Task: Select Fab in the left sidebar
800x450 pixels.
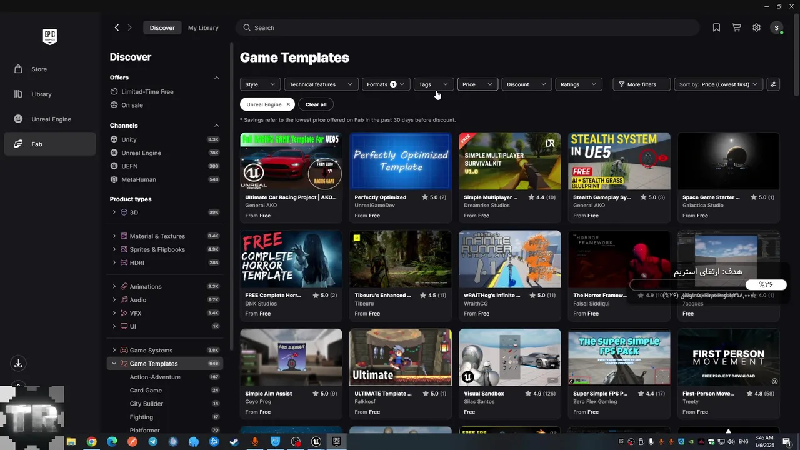Action: (50, 144)
